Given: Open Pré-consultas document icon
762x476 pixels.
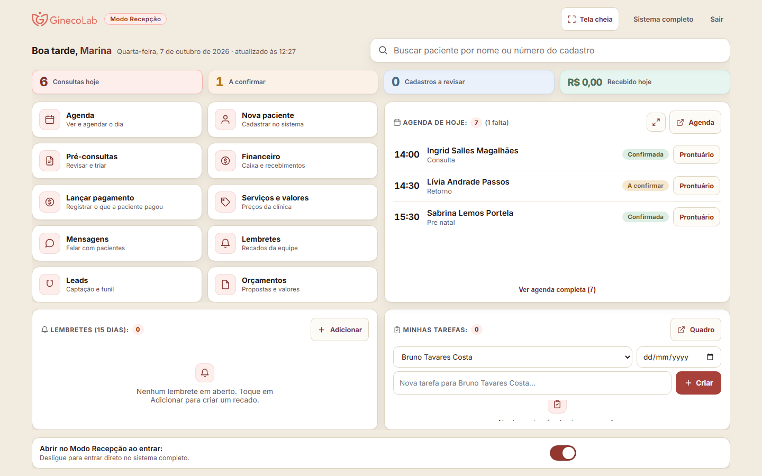Looking at the screenshot, I should [50, 161].
